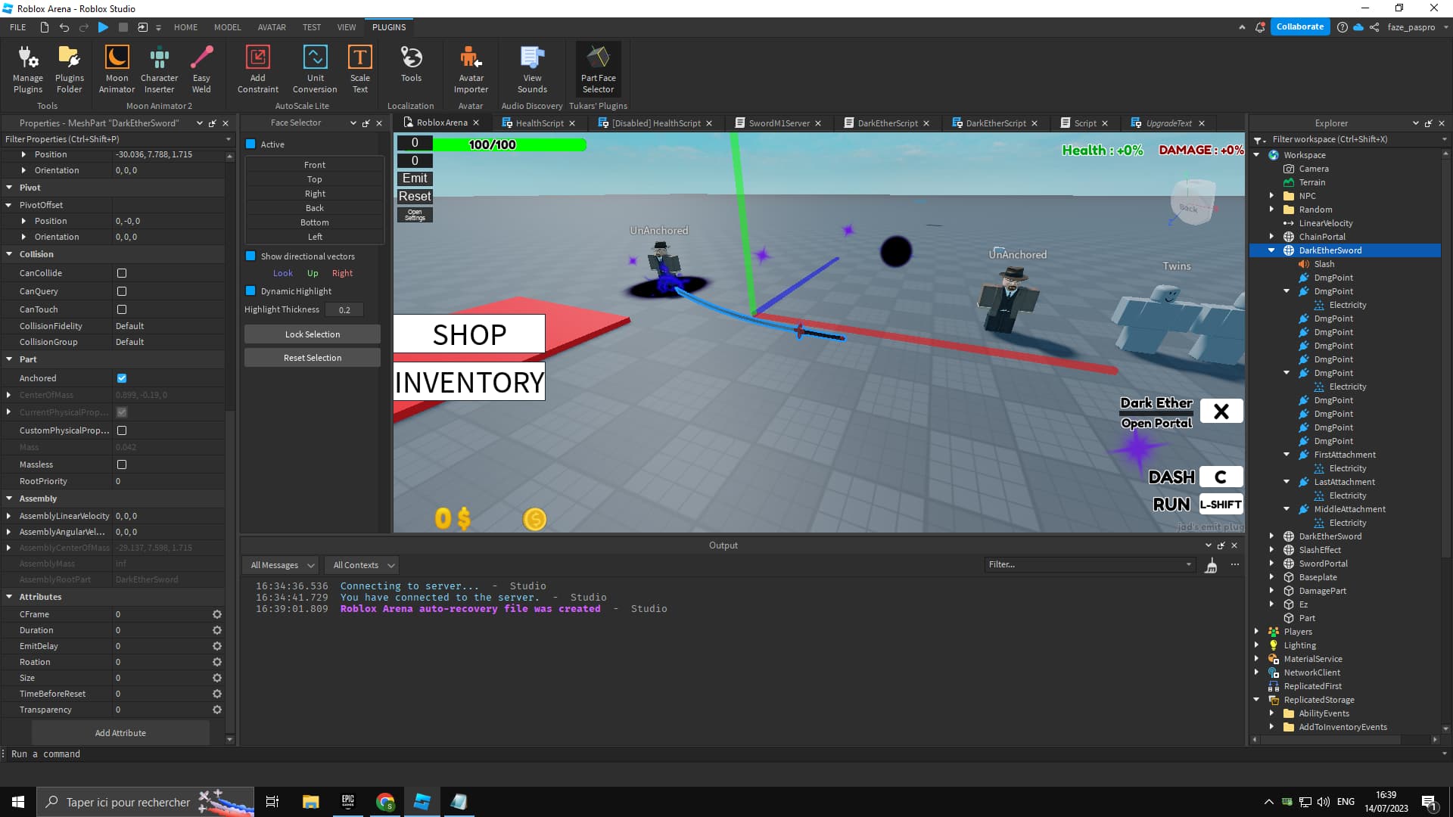Image resolution: width=1453 pixels, height=817 pixels.
Task: Select the SlashEffect item in Explorer
Action: [x=1319, y=550]
